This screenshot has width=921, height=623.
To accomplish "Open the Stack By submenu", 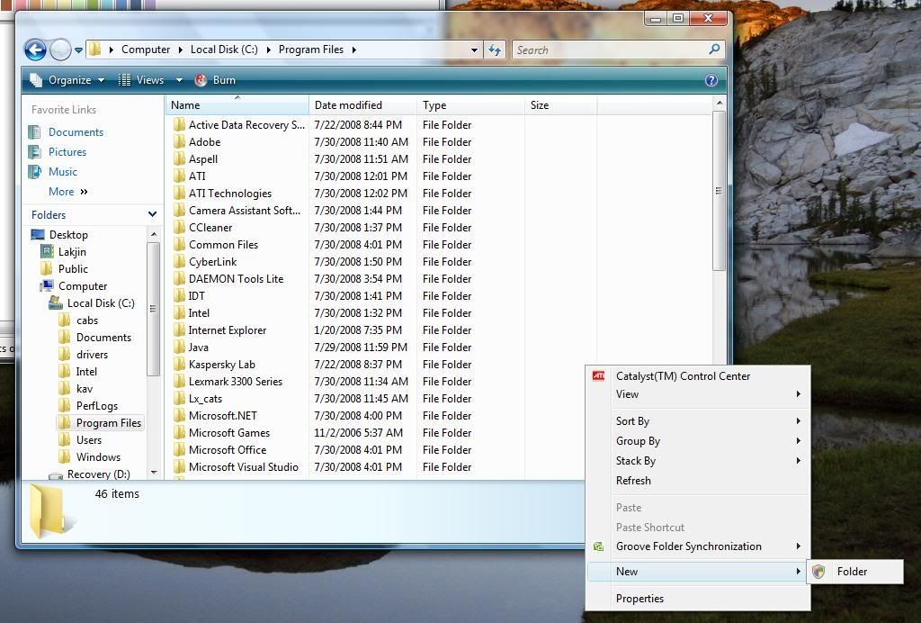I will (x=698, y=461).
